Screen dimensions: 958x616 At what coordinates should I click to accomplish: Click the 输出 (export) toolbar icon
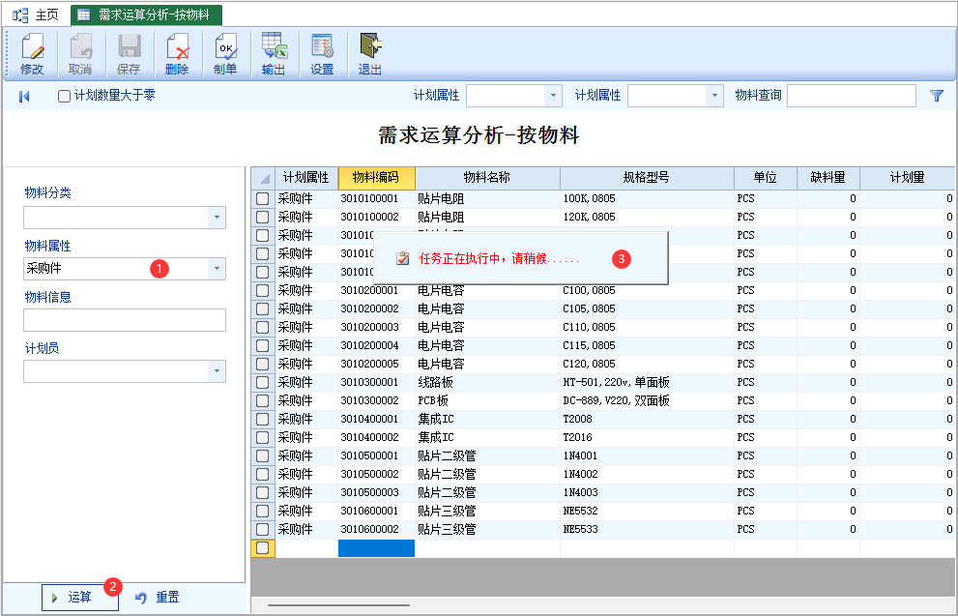click(x=274, y=54)
